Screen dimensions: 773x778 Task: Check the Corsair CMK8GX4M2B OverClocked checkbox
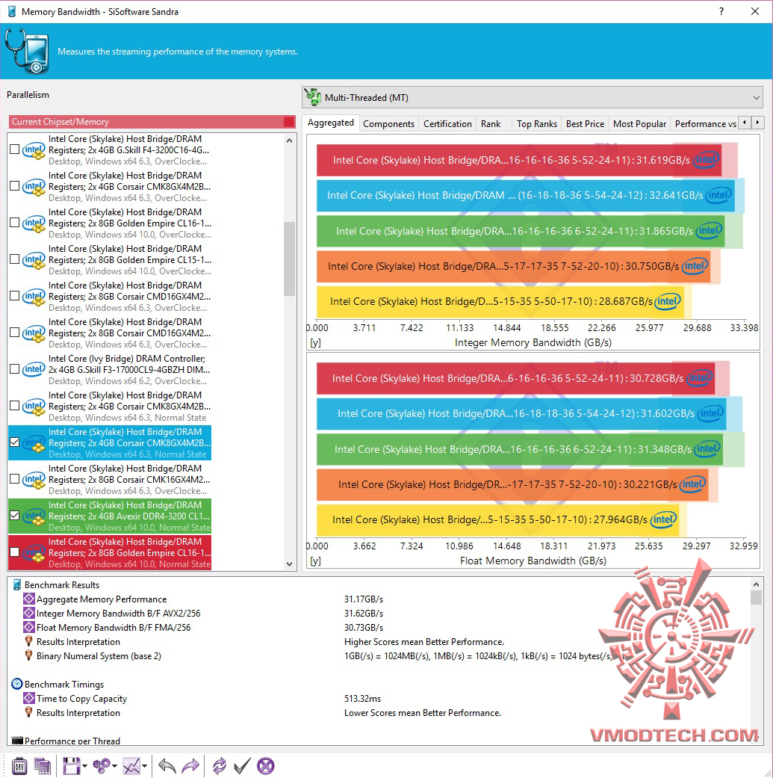tap(15, 186)
